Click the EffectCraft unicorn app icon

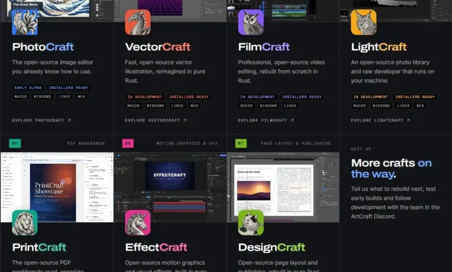[x=138, y=222]
